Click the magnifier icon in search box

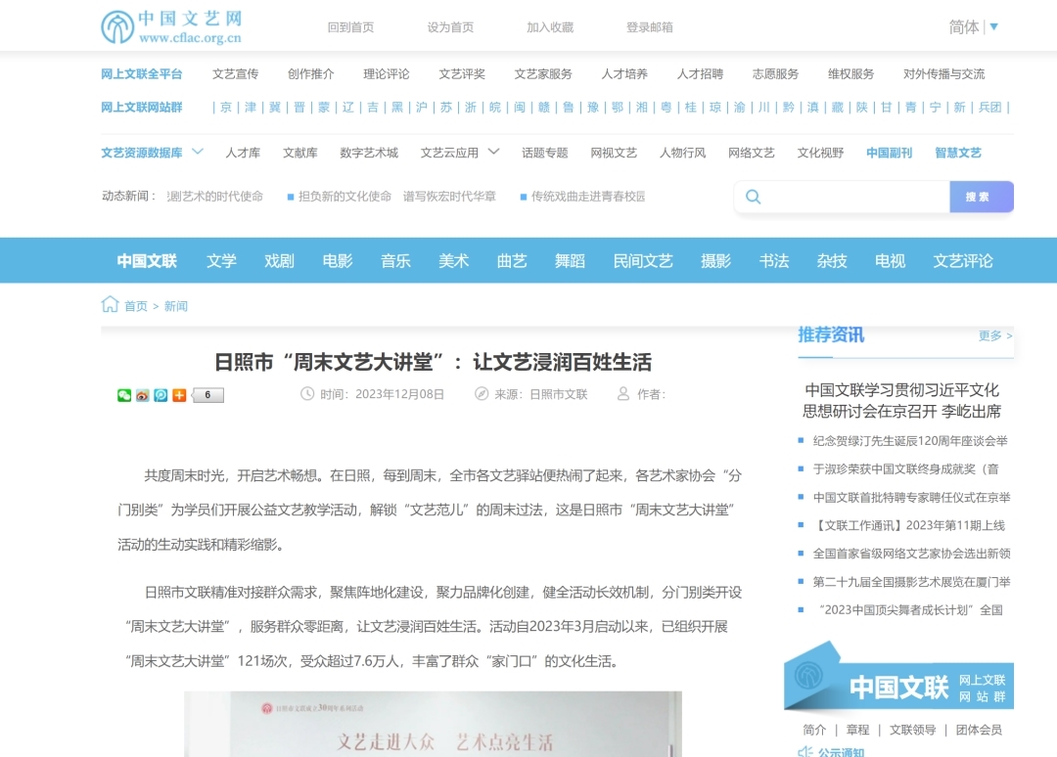tap(753, 197)
